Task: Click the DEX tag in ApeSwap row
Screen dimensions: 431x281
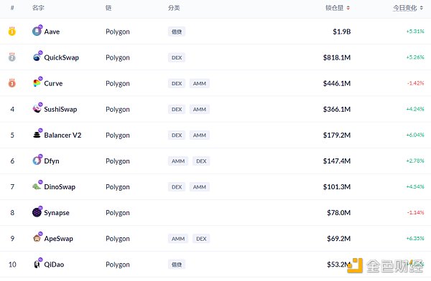Action: click(201, 239)
